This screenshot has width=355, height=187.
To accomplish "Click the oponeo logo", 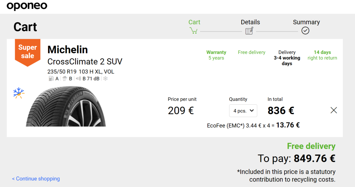I will [27, 6].
